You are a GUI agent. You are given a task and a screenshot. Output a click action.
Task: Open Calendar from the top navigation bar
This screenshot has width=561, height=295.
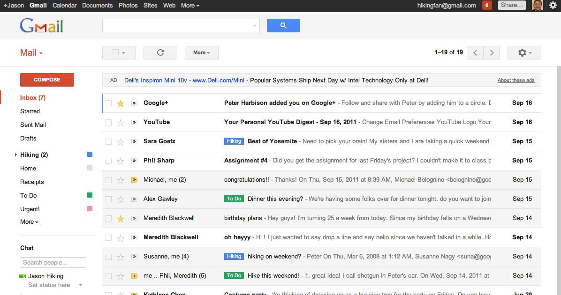tap(64, 6)
